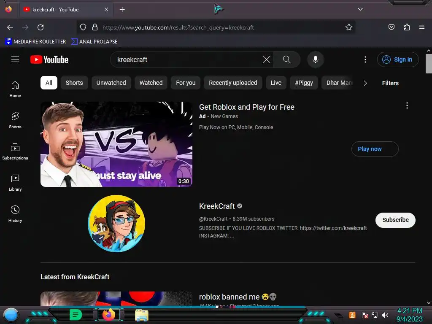Click the page vertical scrollbar thumb
This screenshot has width=432, height=324.
[x=429, y=64]
